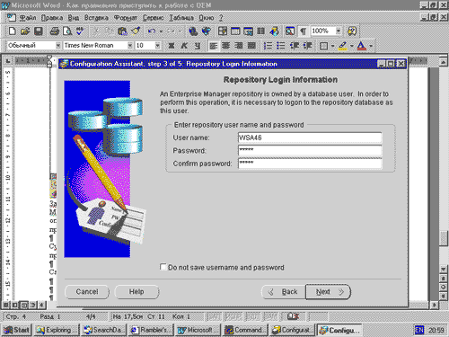Click the Cancel button
This screenshot has width=449, height=337.
pos(87,292)
